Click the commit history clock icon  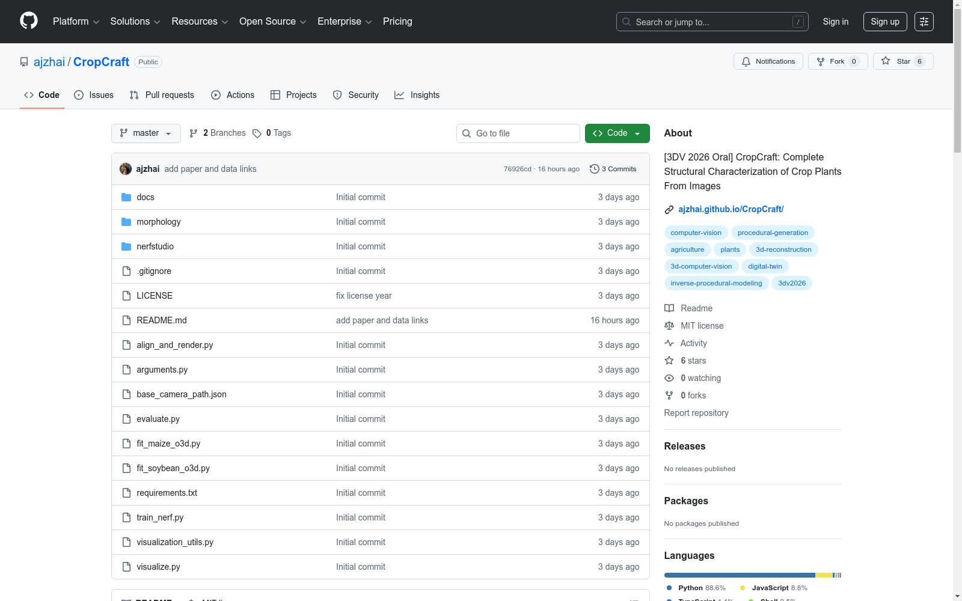(595, 169)
